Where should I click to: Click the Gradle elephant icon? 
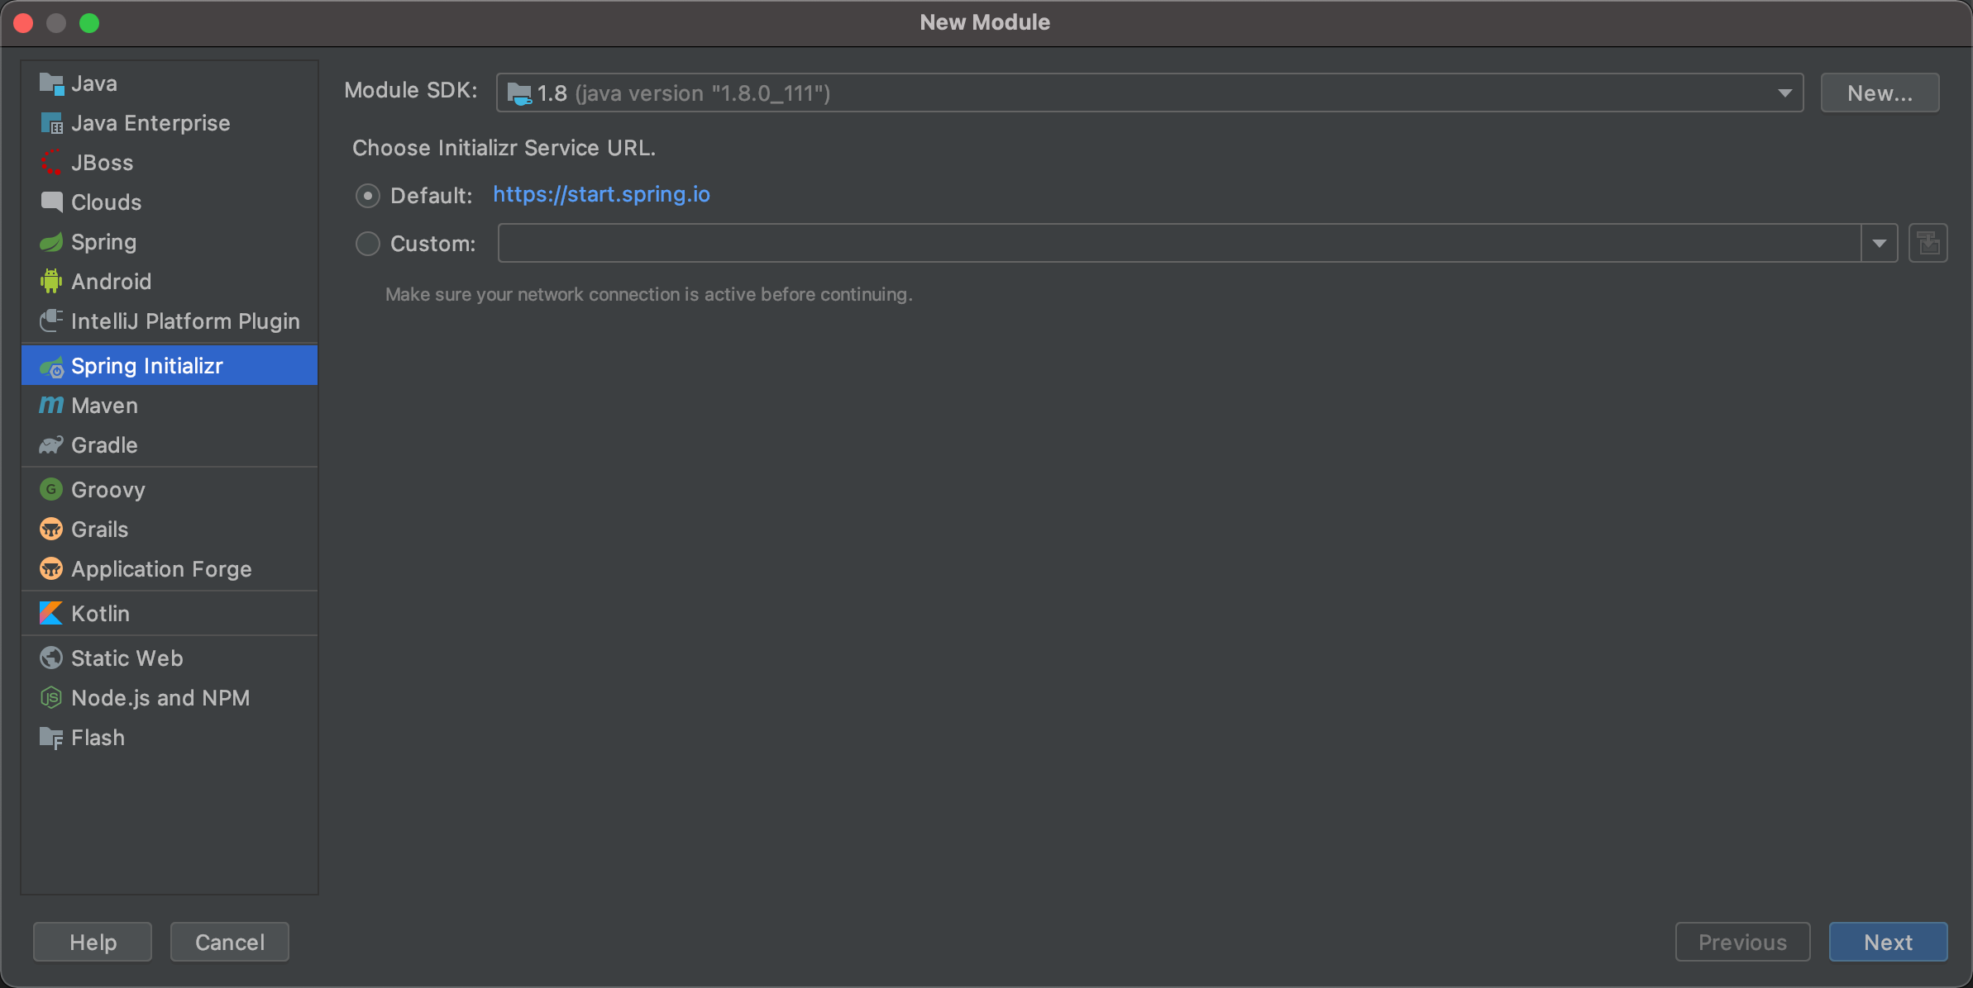(51, 445)
